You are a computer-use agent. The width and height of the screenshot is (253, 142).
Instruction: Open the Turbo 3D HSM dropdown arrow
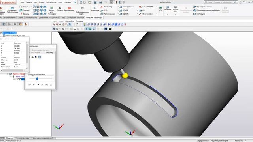click(157, 7)
